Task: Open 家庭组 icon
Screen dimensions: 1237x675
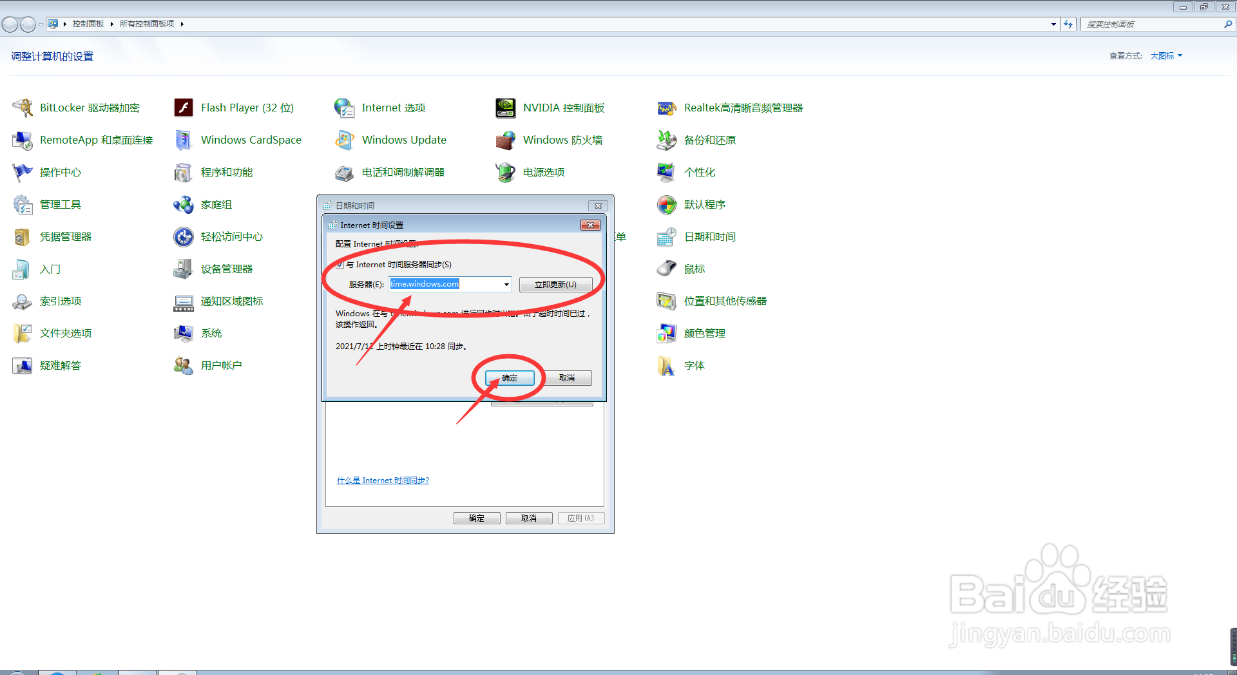Action: [x=184, y=204]
